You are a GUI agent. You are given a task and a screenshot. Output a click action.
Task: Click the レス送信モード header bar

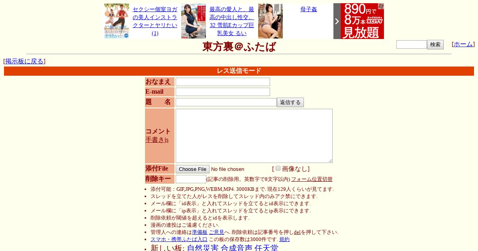(x=239, y=71)
